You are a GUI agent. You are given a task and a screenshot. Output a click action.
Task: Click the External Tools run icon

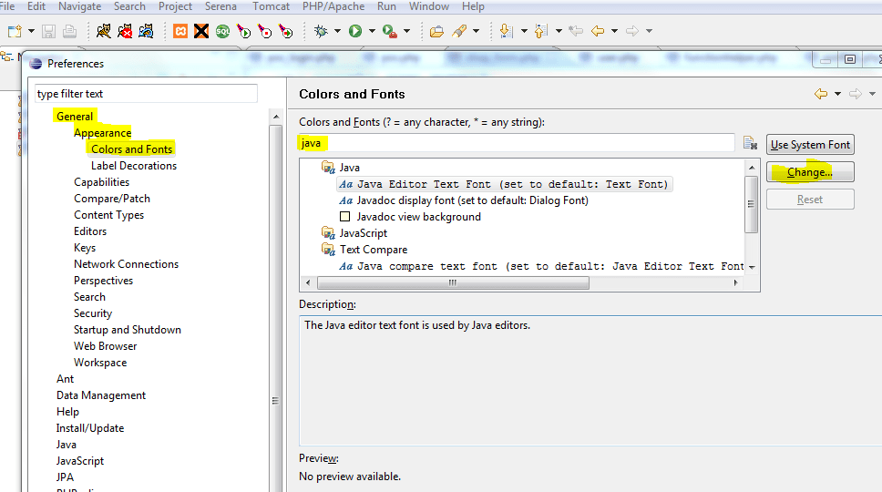390,31
